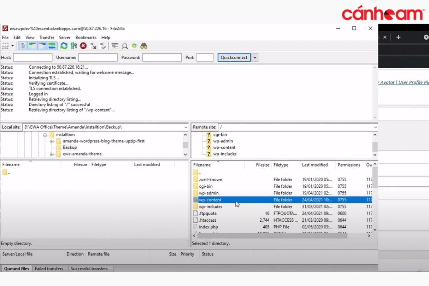Image resolution: width=429 pixels, height=286 pixels.
Task: Click the index.php file icon
Action: click(196, 227)
